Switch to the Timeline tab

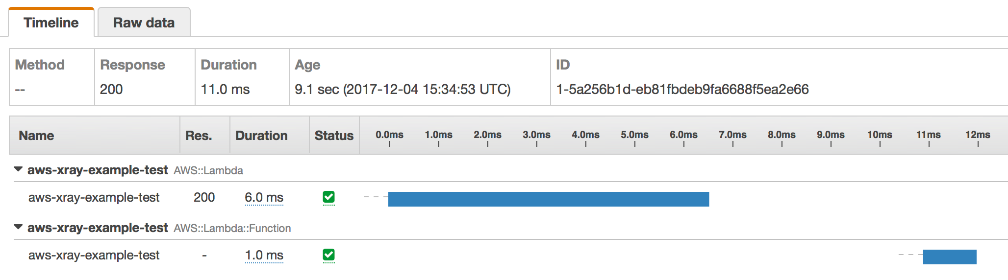(51, 23)
